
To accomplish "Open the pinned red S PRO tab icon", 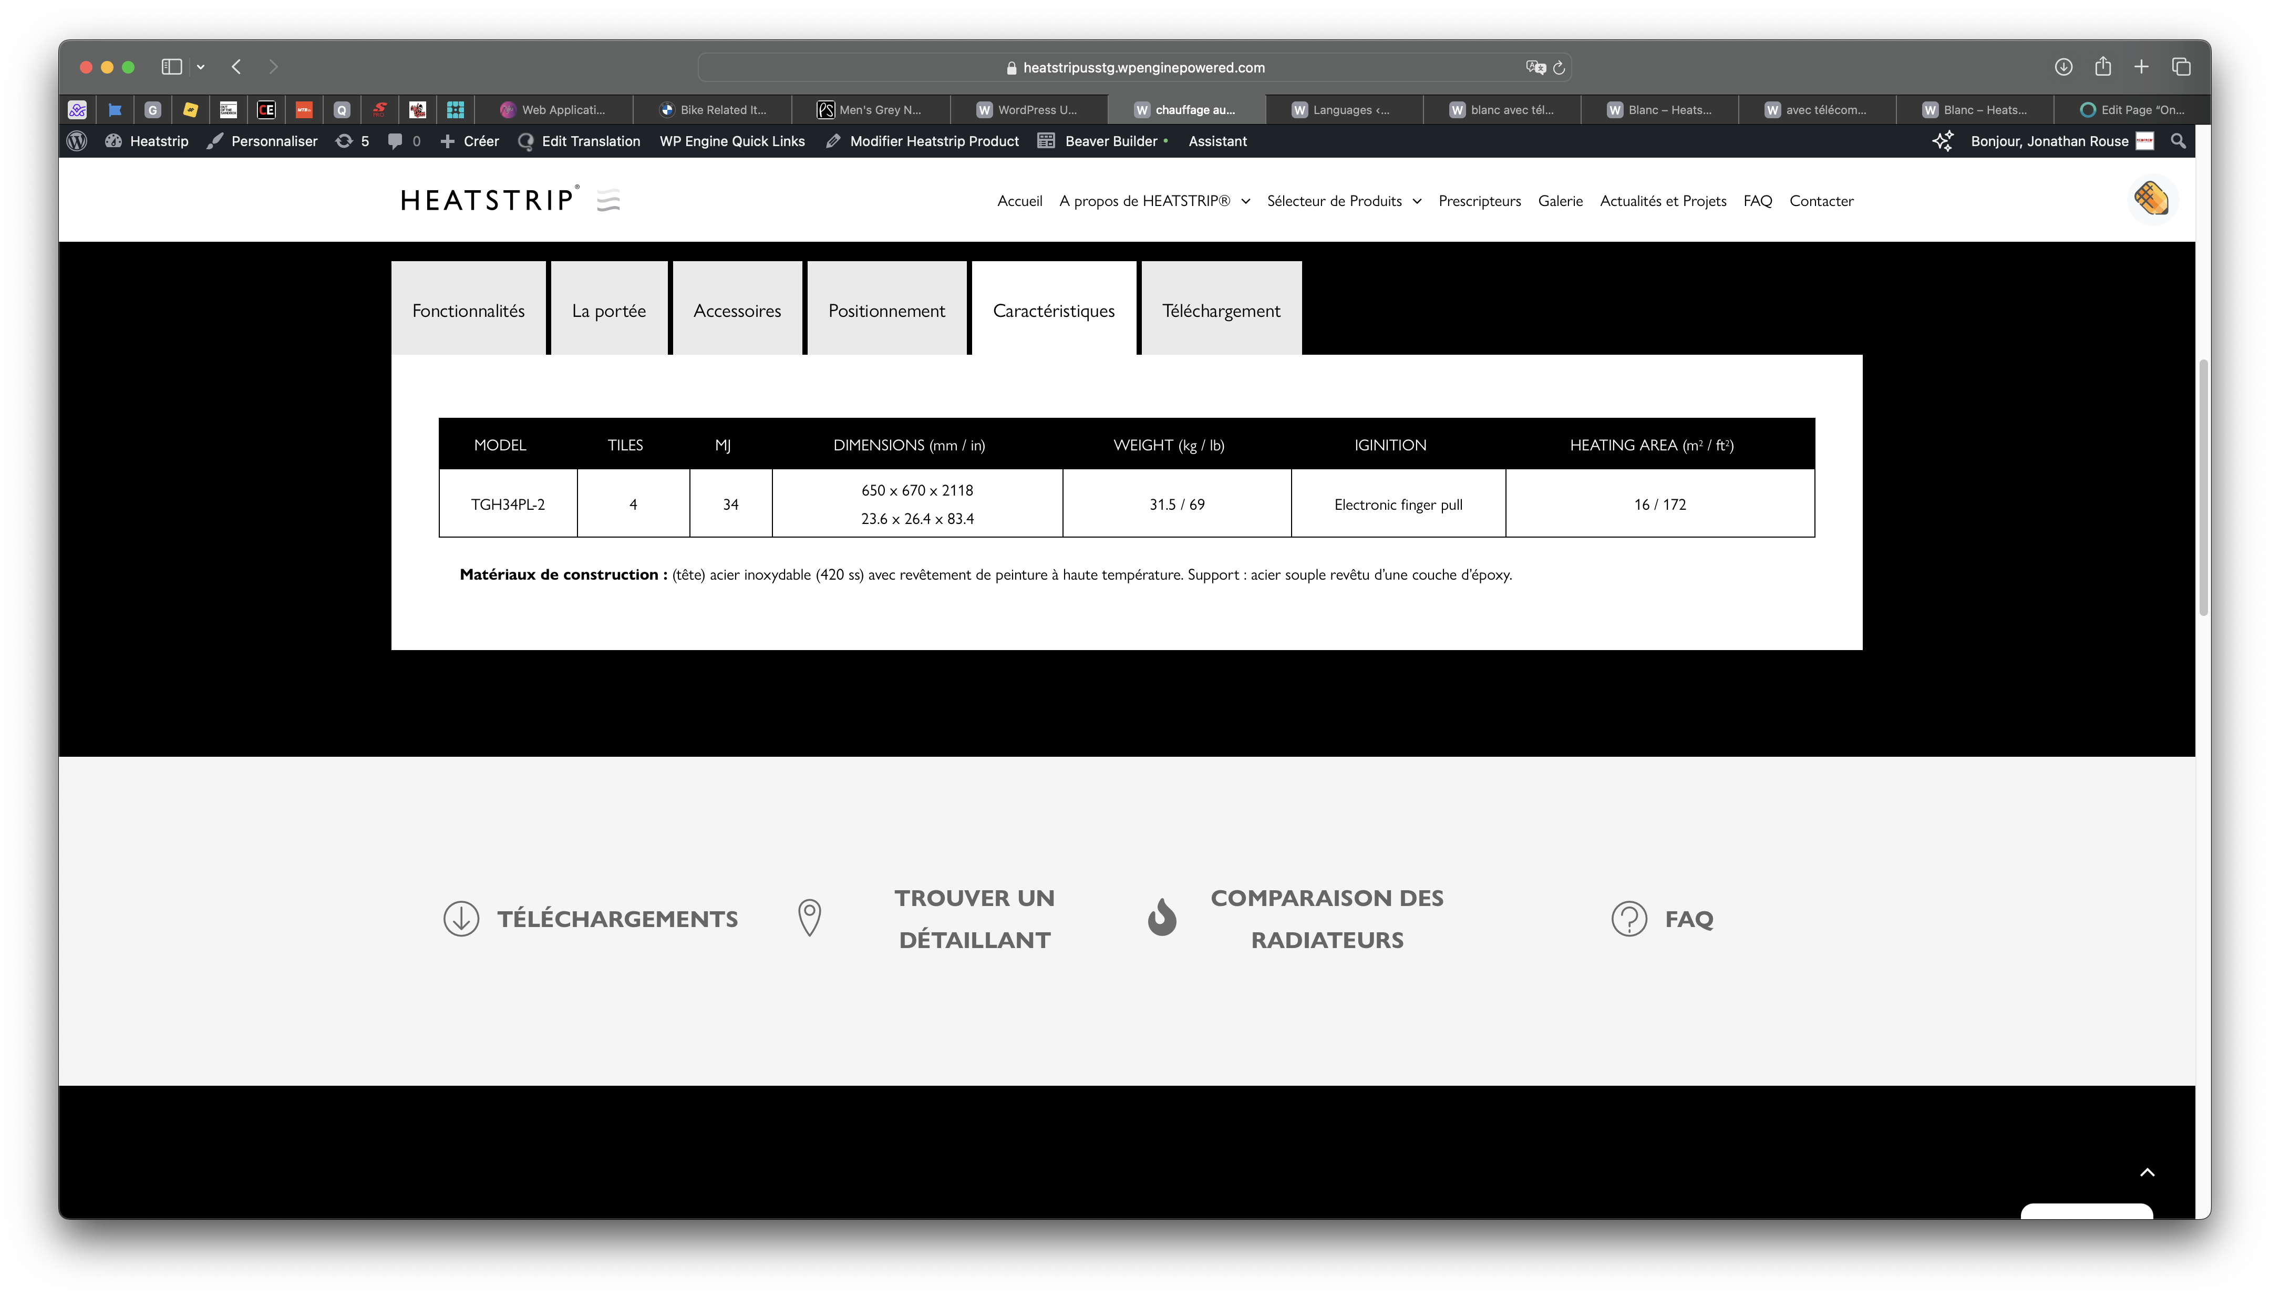I will tap(379, 109).
